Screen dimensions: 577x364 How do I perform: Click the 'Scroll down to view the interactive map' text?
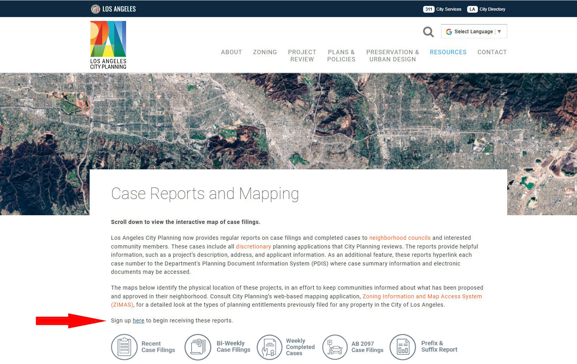[186, 222]
